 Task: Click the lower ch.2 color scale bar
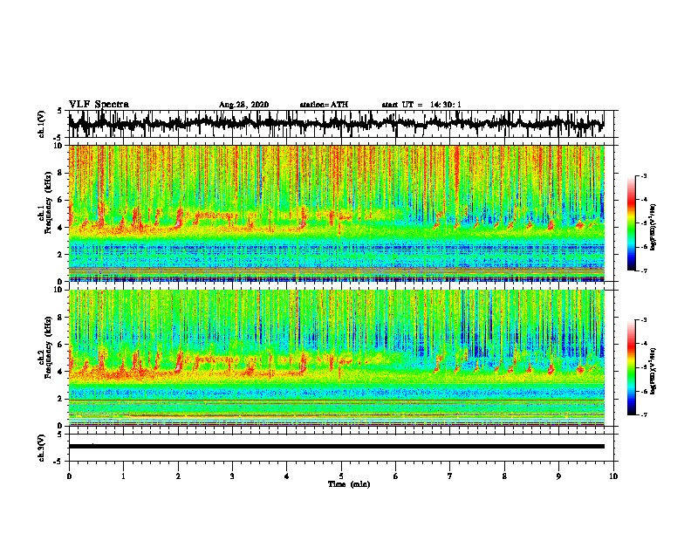tap(631, 367)
